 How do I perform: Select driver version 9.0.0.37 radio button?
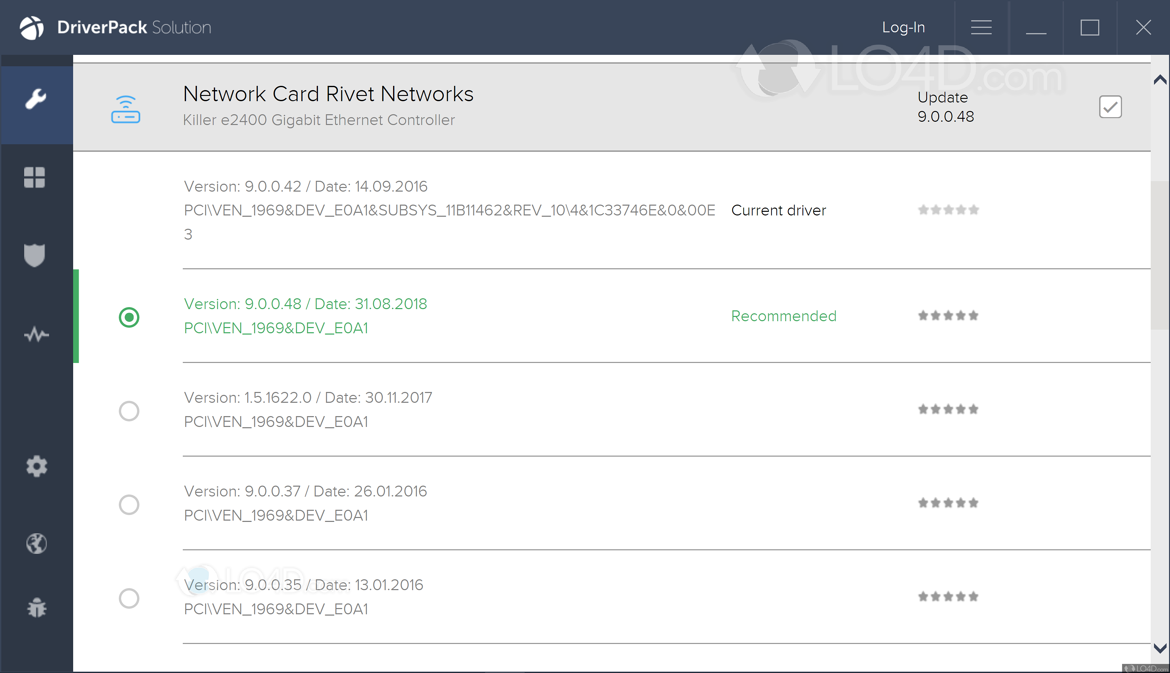[129, 504]
